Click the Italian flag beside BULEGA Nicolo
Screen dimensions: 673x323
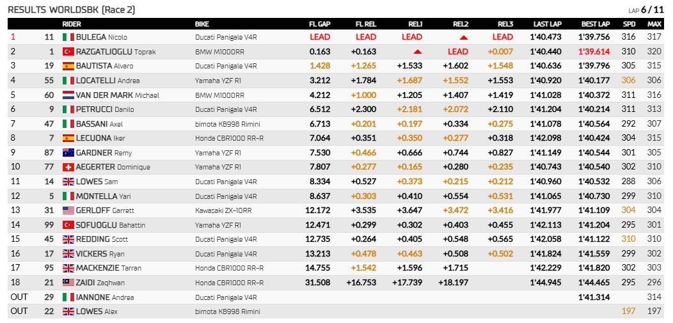pos(68,37)
